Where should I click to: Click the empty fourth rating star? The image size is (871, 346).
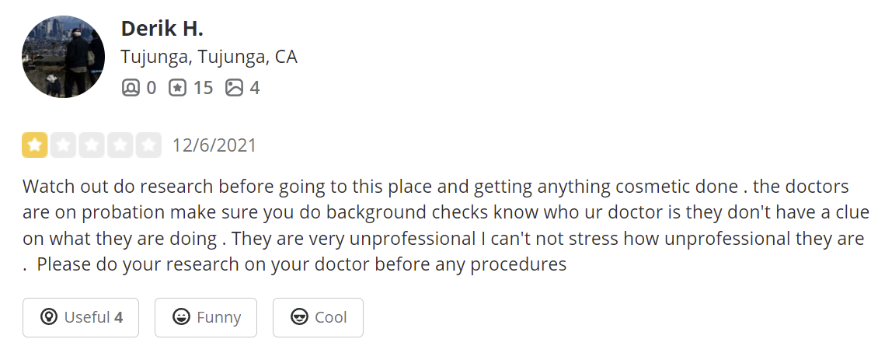point(120,145)
